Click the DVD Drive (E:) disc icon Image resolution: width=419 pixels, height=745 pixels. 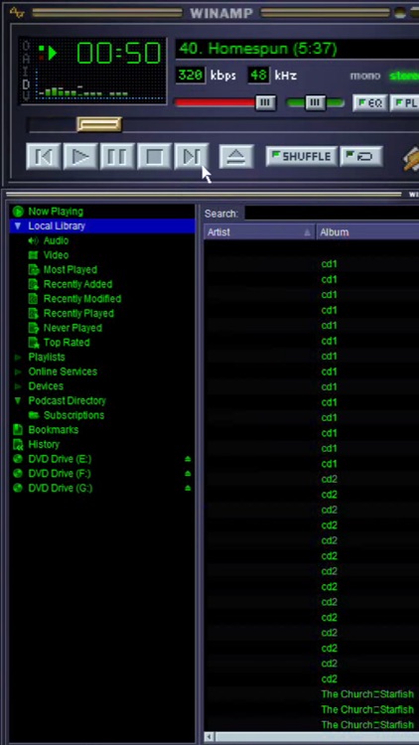[18, 459]
